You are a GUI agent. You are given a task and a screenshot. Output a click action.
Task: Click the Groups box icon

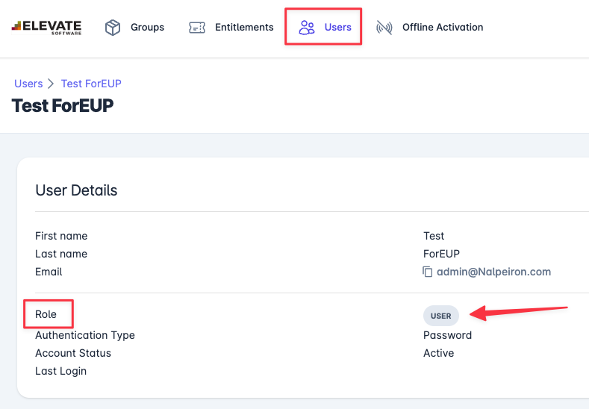point(113,28)
